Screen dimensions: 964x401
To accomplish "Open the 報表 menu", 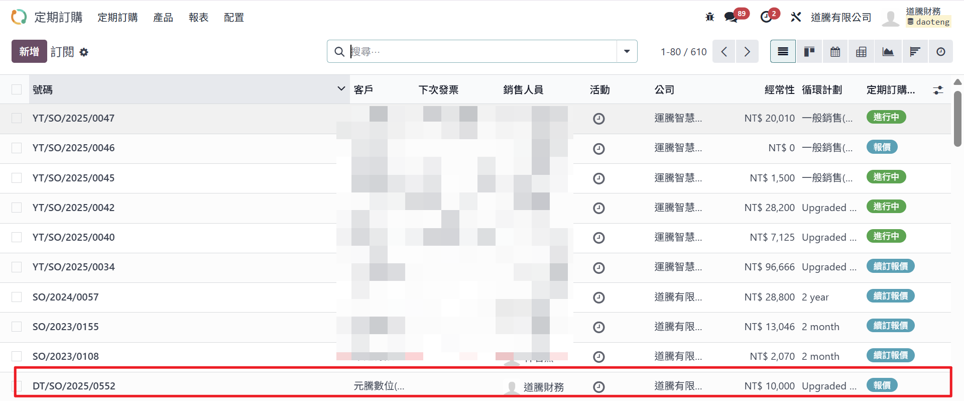I will click(198, 18).
